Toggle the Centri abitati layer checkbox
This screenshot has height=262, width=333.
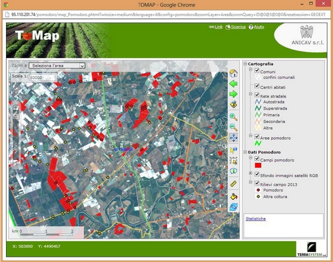pos(257,86)
